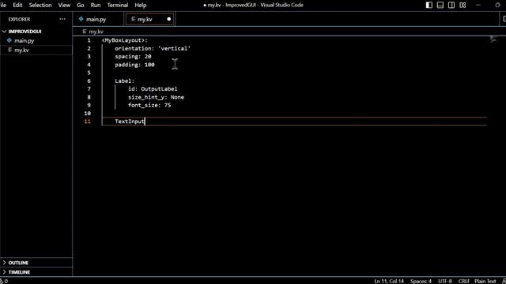Open the Selection menu

[40, 5]
